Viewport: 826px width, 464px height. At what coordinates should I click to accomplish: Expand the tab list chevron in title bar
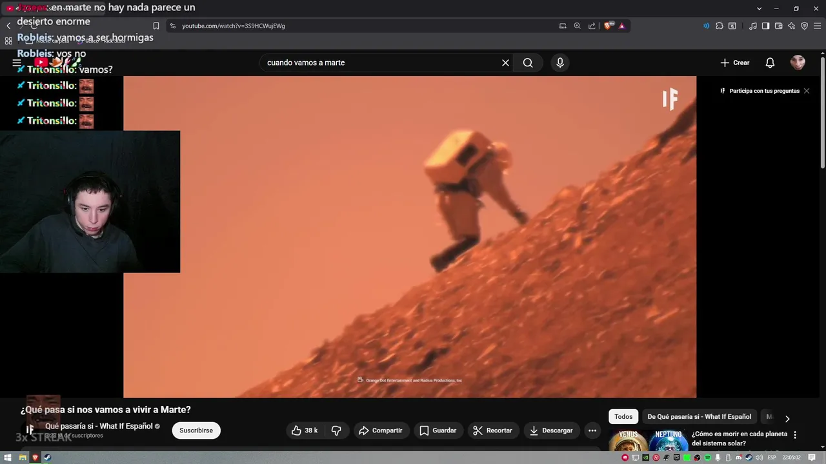coord(760,8)
